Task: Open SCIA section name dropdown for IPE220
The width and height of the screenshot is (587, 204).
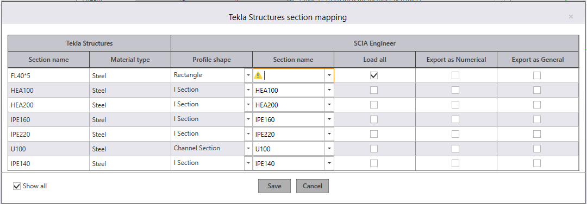Action: click(329, 134)
